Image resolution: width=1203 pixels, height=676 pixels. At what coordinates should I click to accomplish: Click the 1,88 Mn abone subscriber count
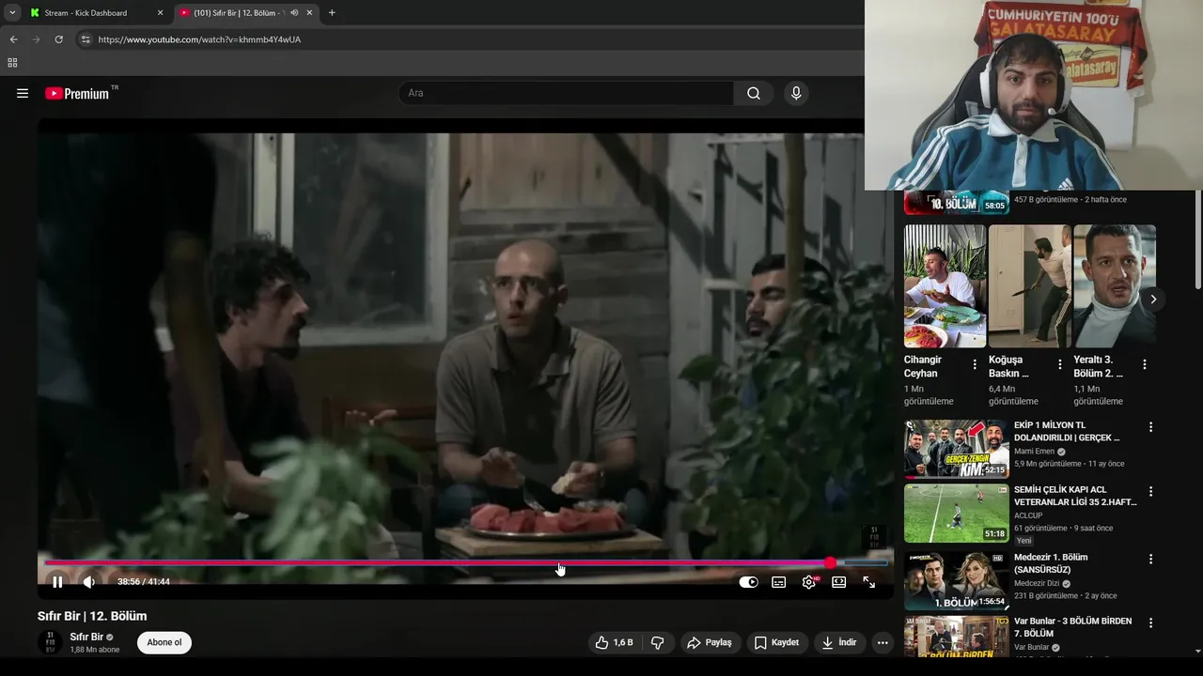coord(95,650)
